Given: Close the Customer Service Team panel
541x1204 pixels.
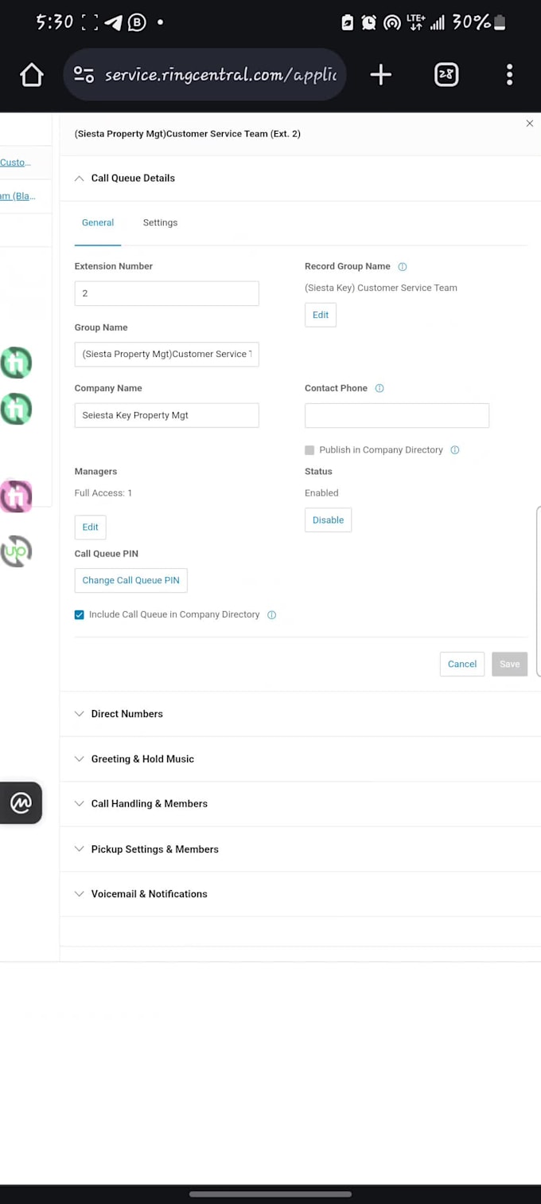Looking at the screenshot, I should 530,124.
